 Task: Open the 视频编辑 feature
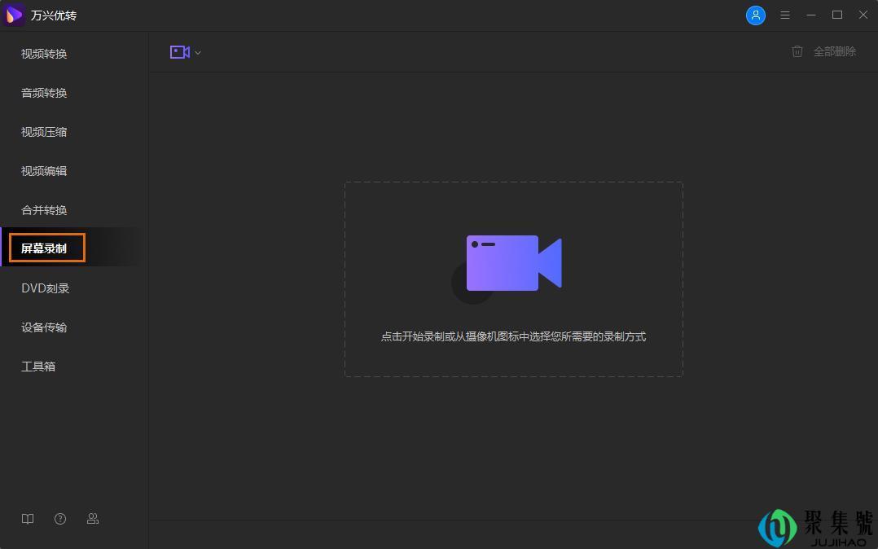pos(43,171)
